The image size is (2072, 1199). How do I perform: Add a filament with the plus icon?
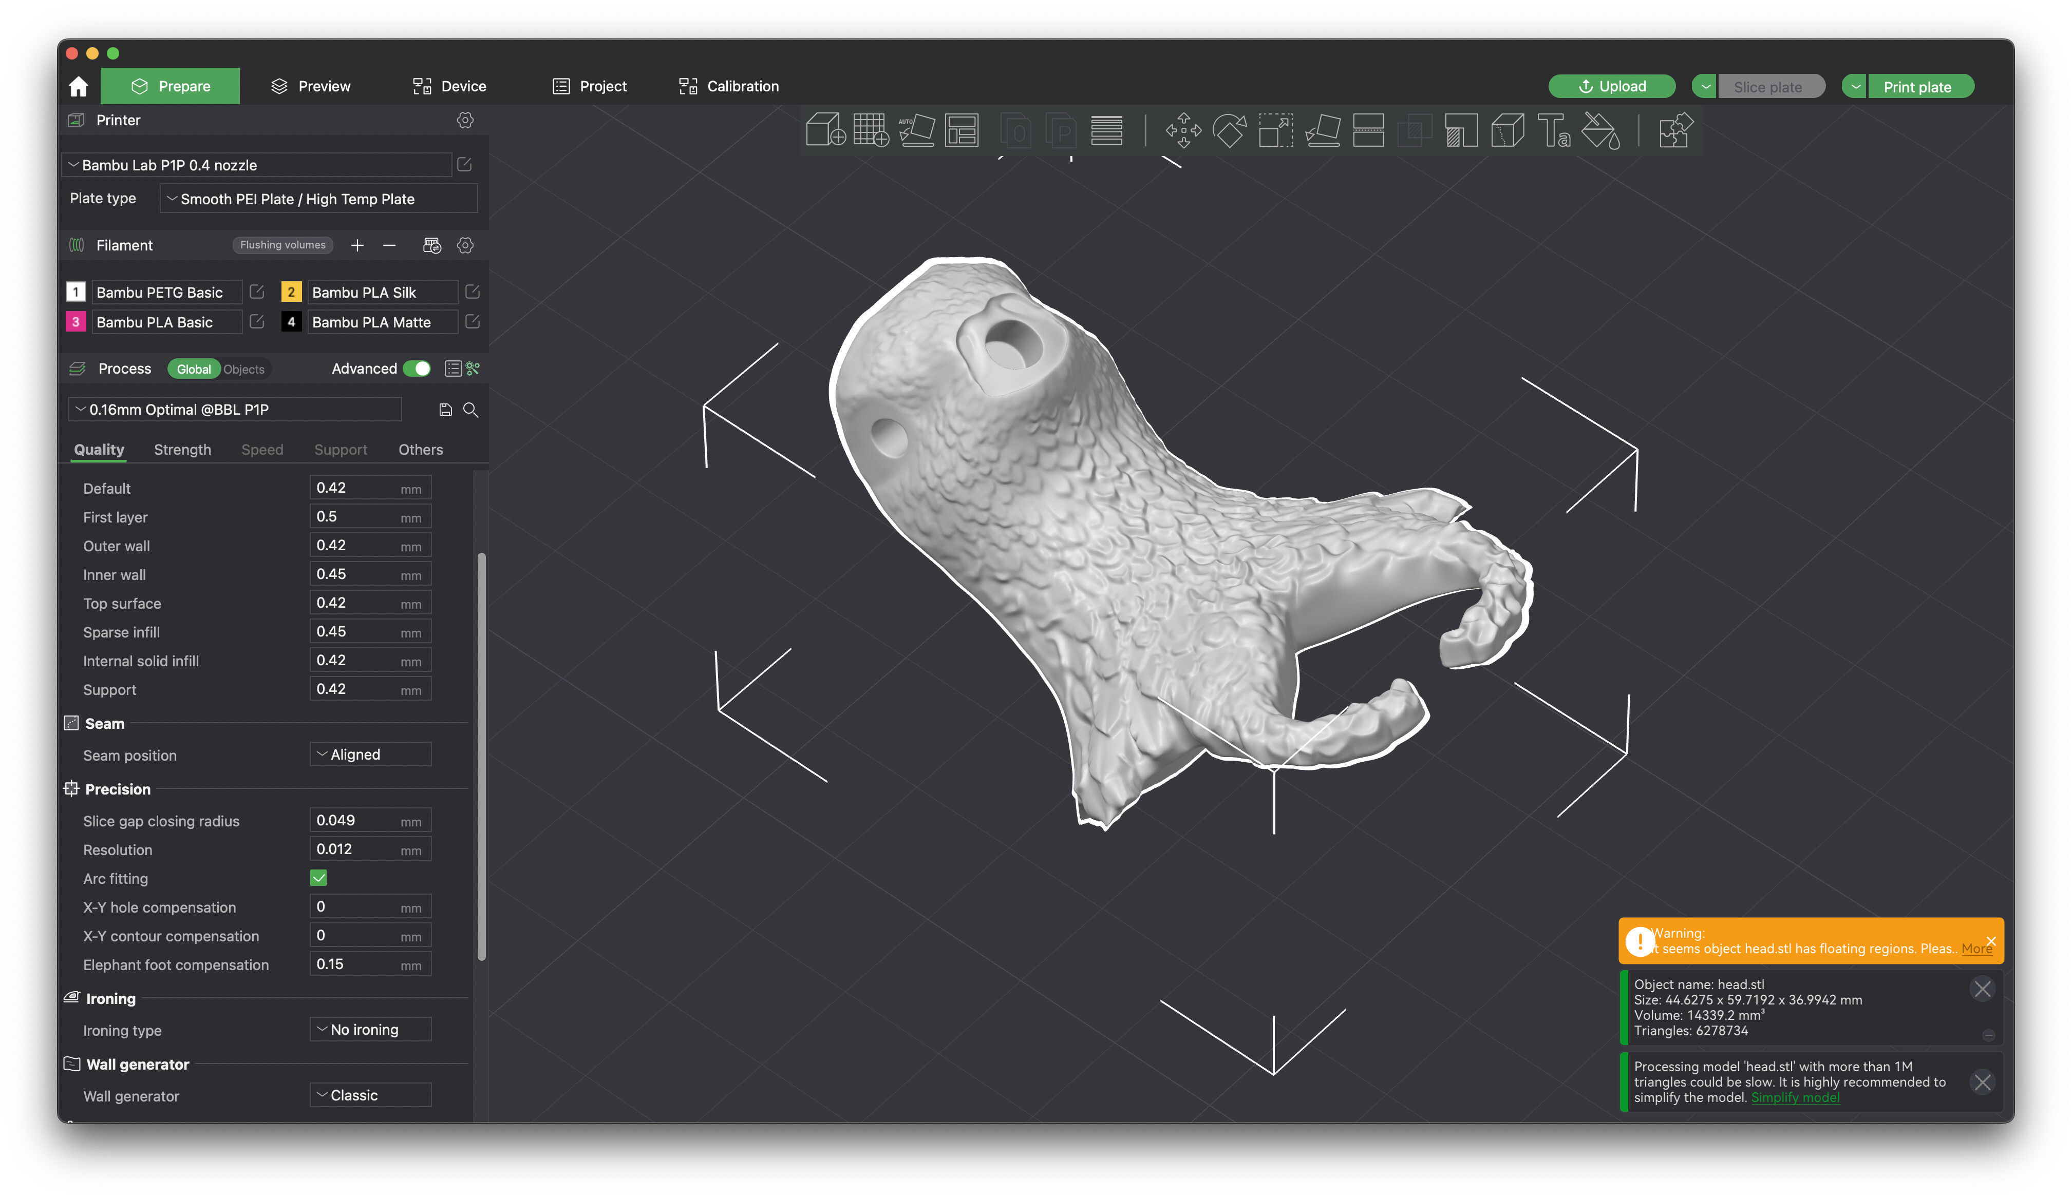[x=357, y=245]
